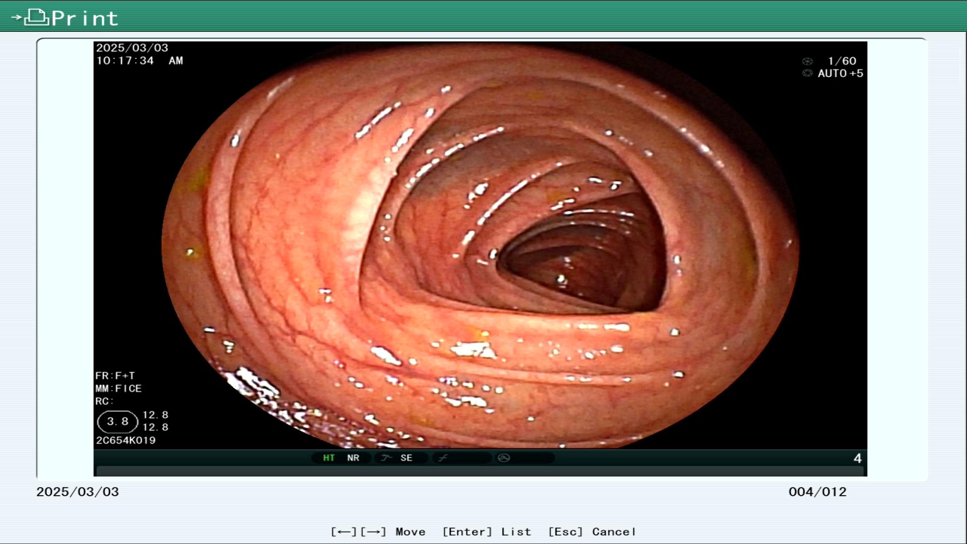The width and height of the screenshot is (967, 544).
Task: Click the [←] move-left key hint
Action: coord(343,532)
